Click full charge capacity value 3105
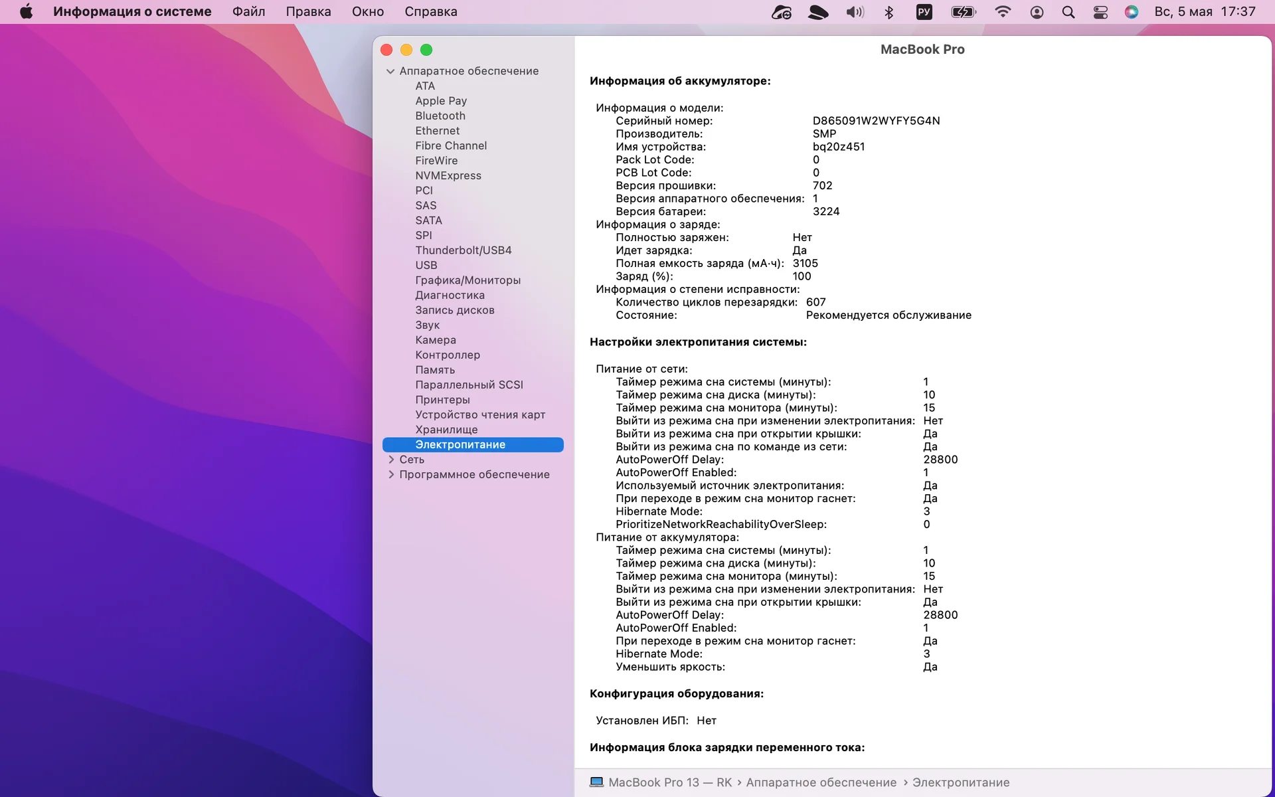 805,264
